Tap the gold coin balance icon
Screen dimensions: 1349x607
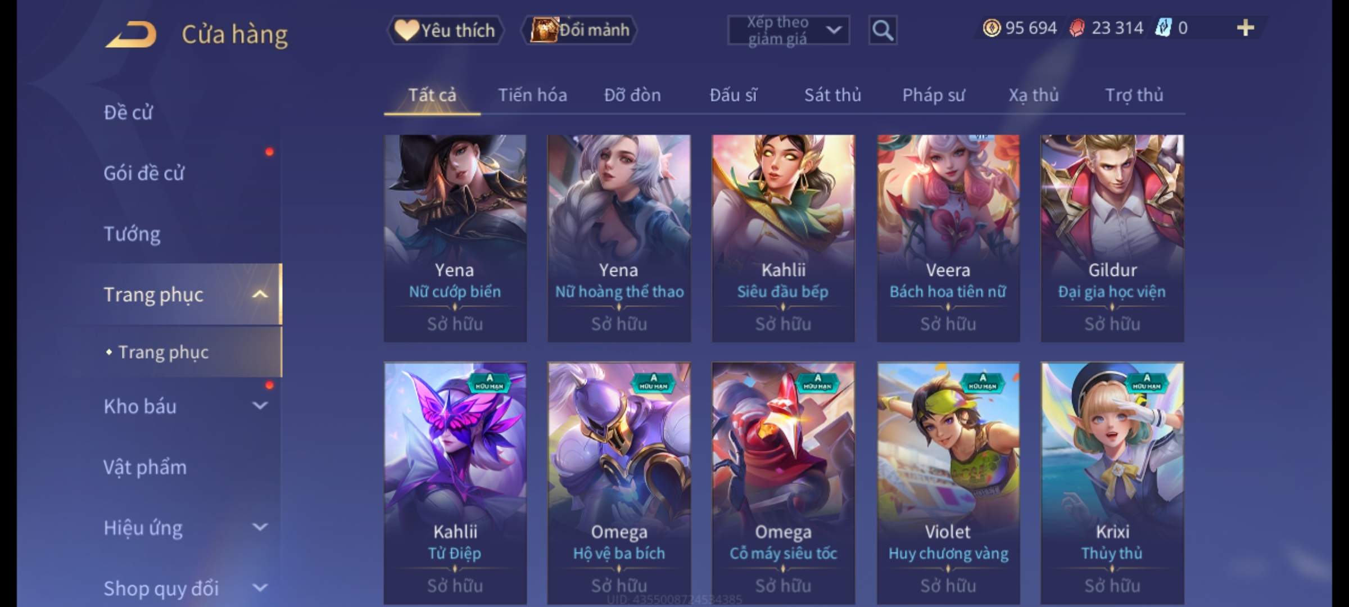coord(992,28)
